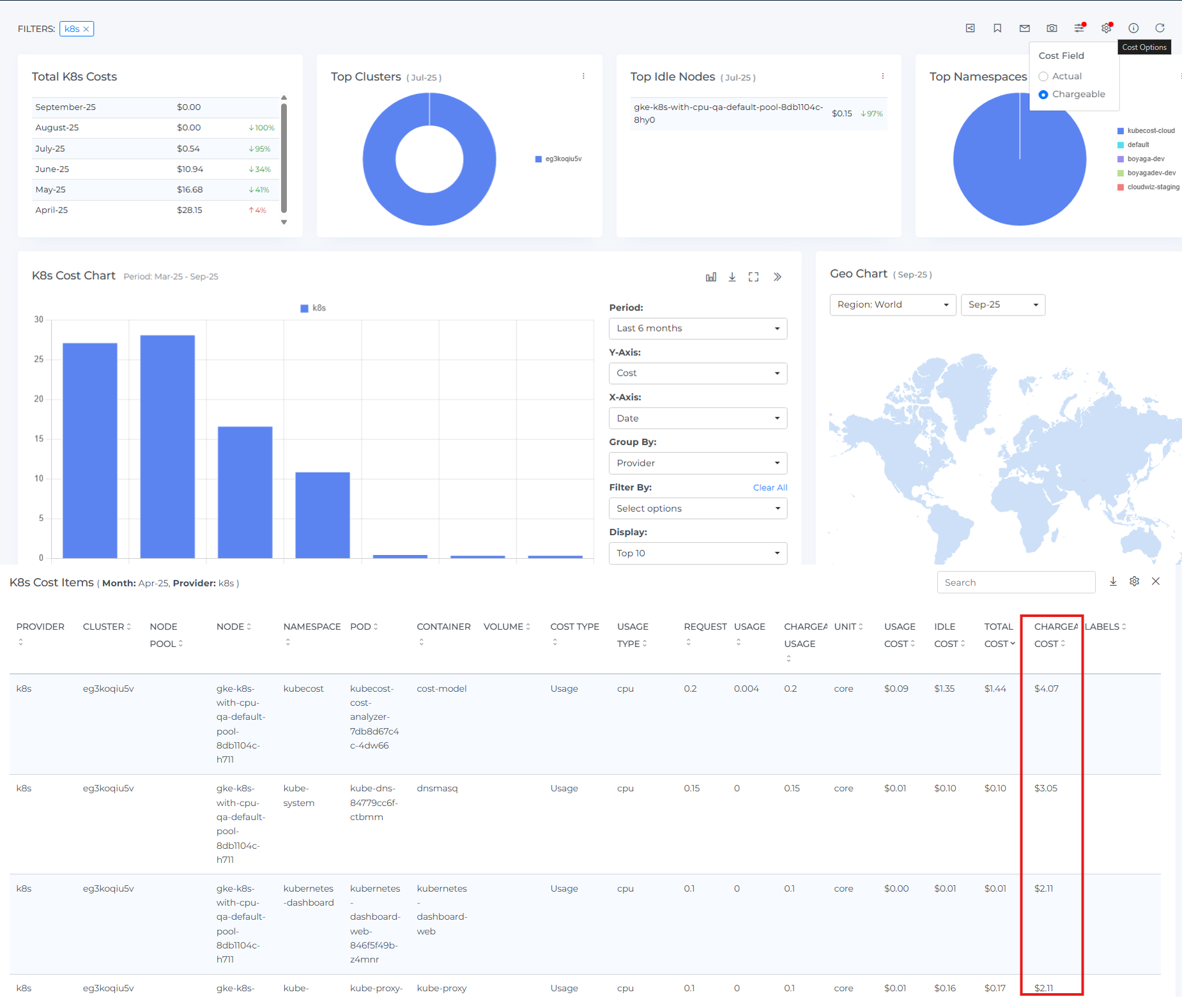
Task: Download the K8s Cost Items table
Action: pyautogui.click(x=1113, y=581)
